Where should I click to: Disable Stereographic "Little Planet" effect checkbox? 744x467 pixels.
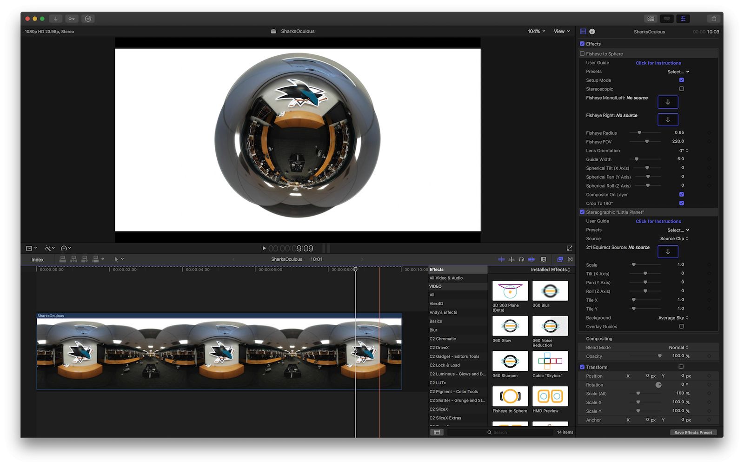pyautogui.click(x=582, y=212)
